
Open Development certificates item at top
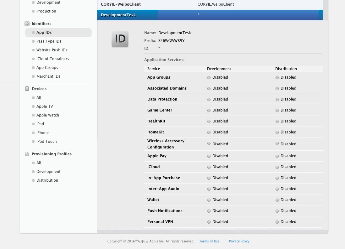point(48,3)
